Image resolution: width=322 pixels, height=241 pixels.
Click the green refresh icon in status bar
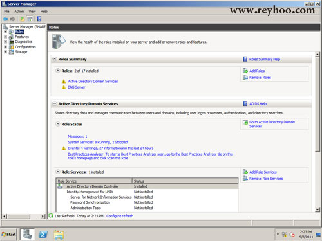tap(51, 216)
